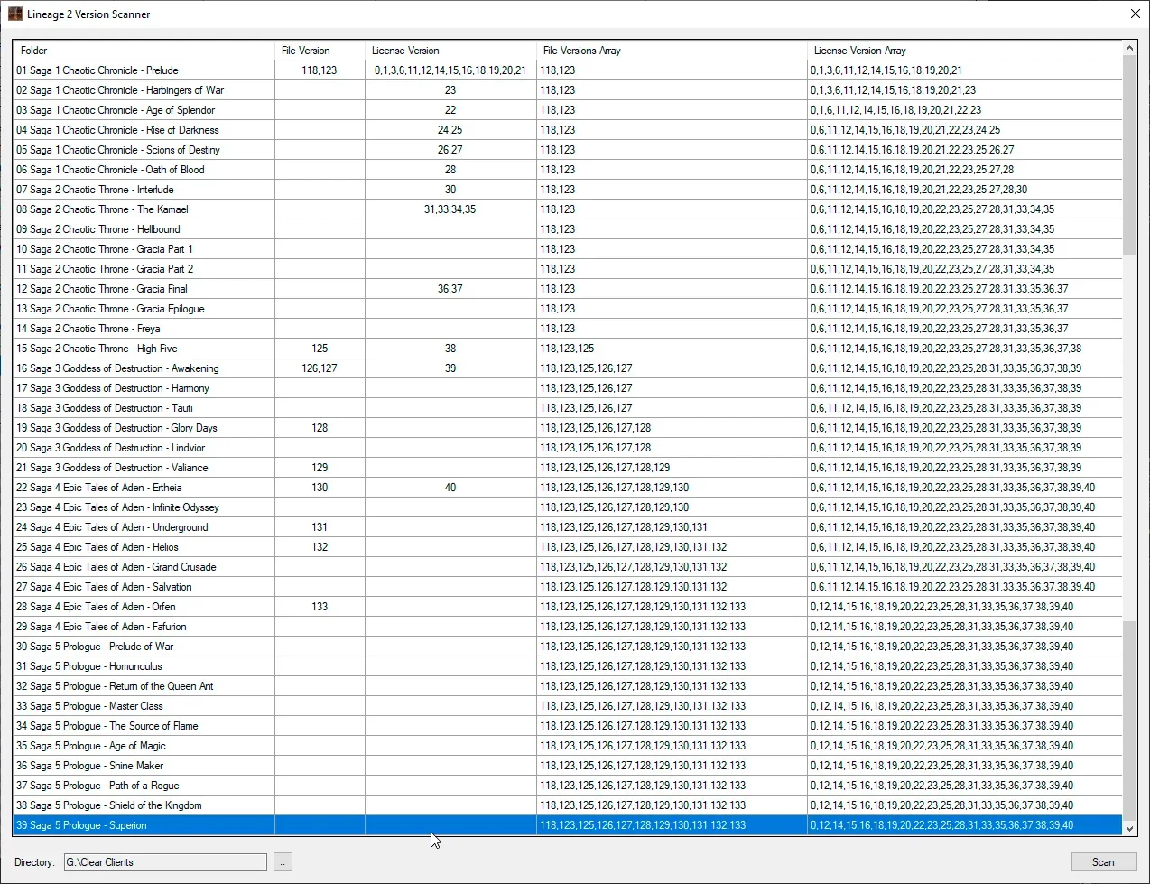Click File Versions Array cell 118,123,125 for High Five
The height and width of the screenshot is (884, 1150).
[672, 349]
